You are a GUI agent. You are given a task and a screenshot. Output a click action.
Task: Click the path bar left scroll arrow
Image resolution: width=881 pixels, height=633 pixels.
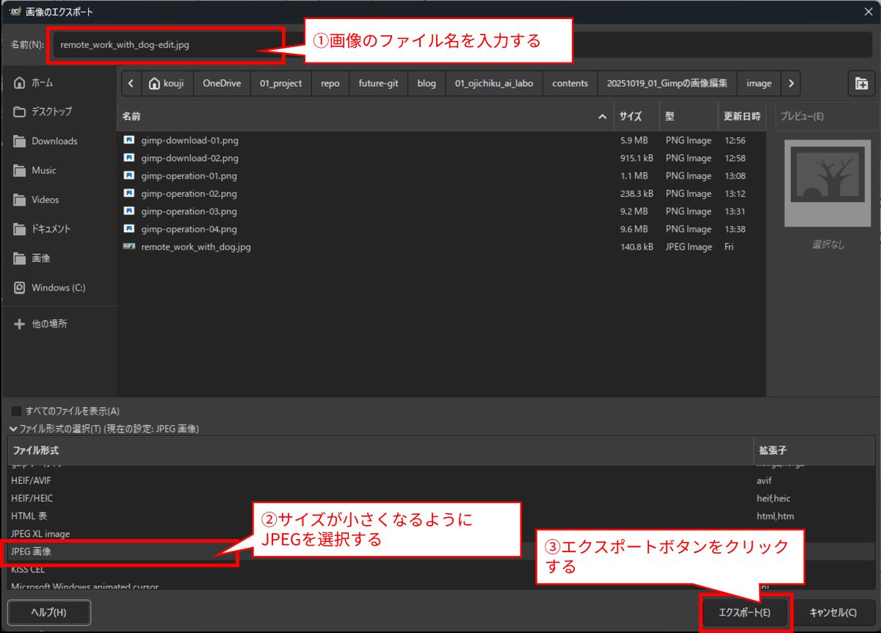click(131, 84)
